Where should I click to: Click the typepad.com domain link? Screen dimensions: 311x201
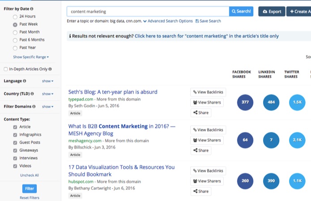click(81, 99)
